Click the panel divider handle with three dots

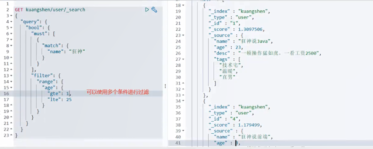click(165, 86)
